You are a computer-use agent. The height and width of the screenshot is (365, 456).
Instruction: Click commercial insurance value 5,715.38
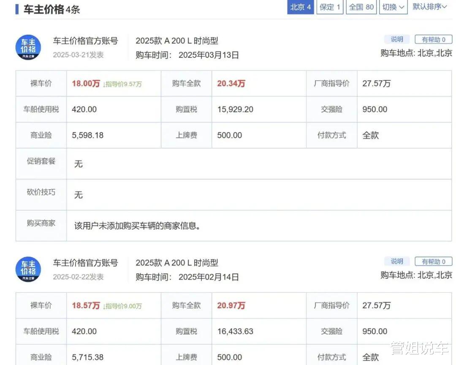tap(87, 357)
